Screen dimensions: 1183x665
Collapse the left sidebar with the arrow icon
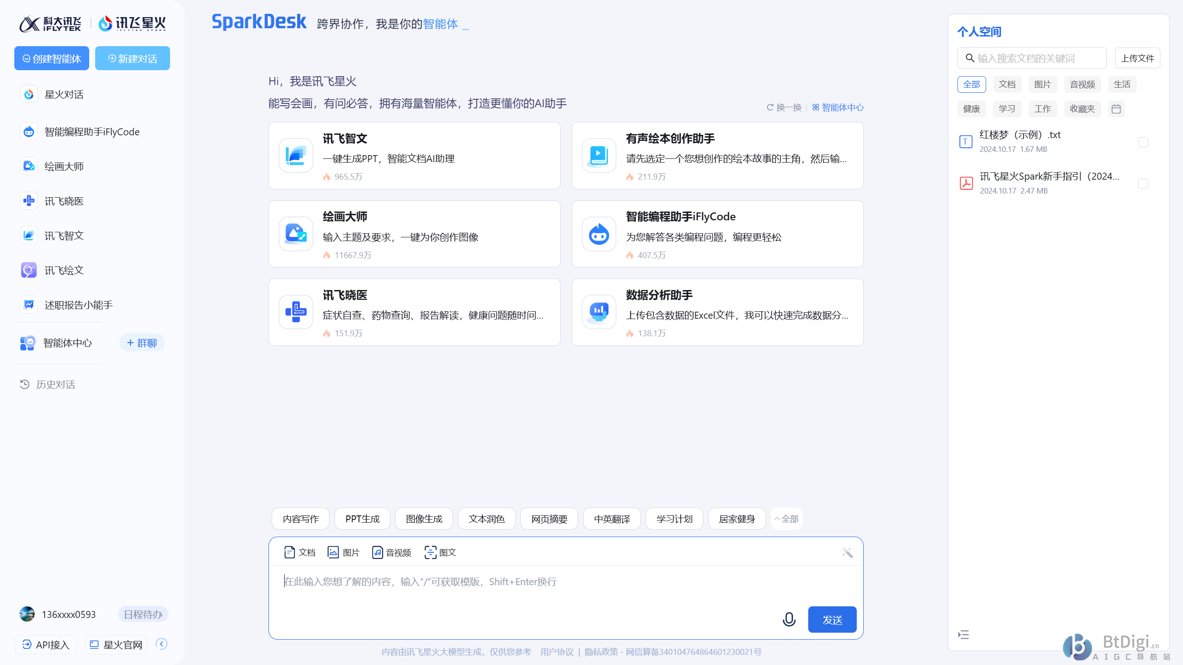pyautogui.click(x=161, y=644)
